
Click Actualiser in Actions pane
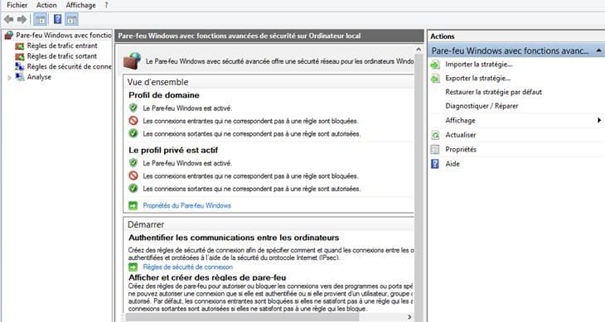[461, 135]
